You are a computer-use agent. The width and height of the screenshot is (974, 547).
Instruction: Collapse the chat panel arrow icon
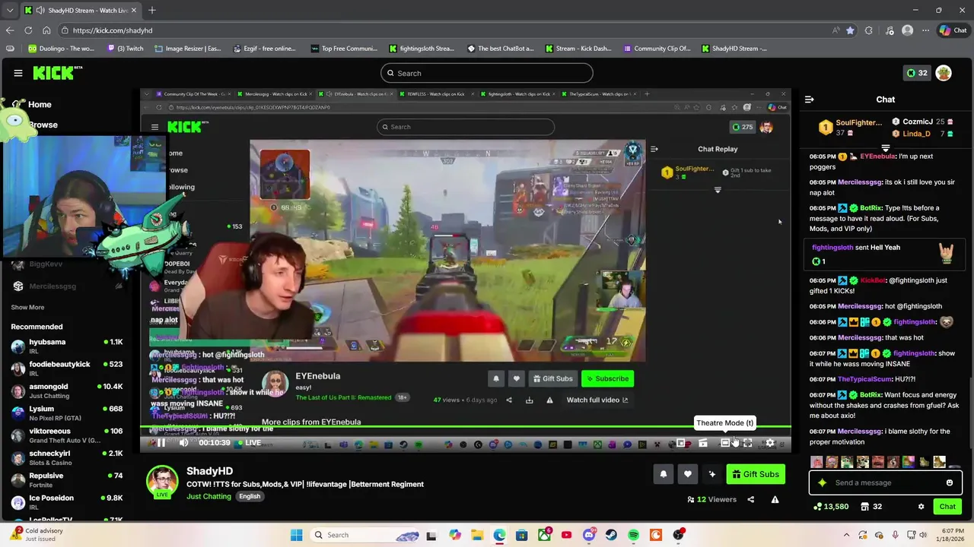tap(809, 100)
